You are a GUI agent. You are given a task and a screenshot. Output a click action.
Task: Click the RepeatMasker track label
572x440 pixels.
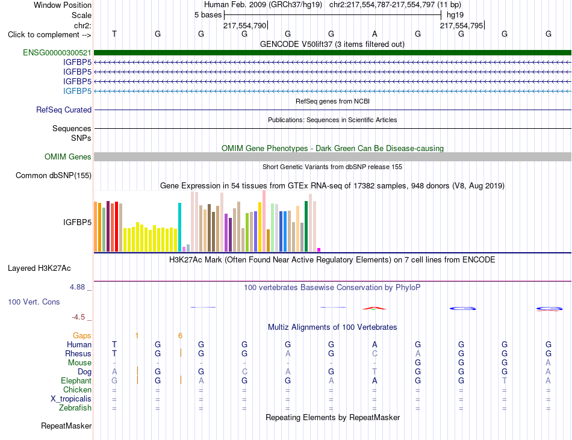tap(66, 426)
